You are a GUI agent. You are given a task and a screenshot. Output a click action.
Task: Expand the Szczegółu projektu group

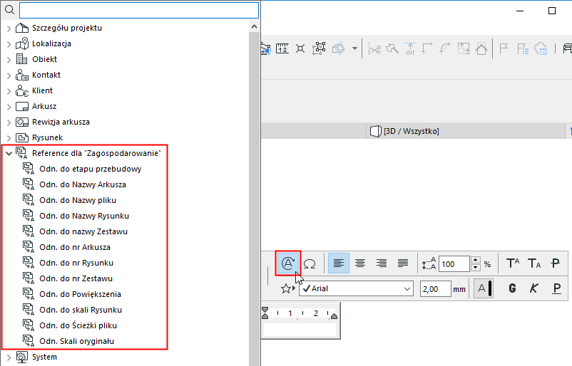click(x=9, y=28)
